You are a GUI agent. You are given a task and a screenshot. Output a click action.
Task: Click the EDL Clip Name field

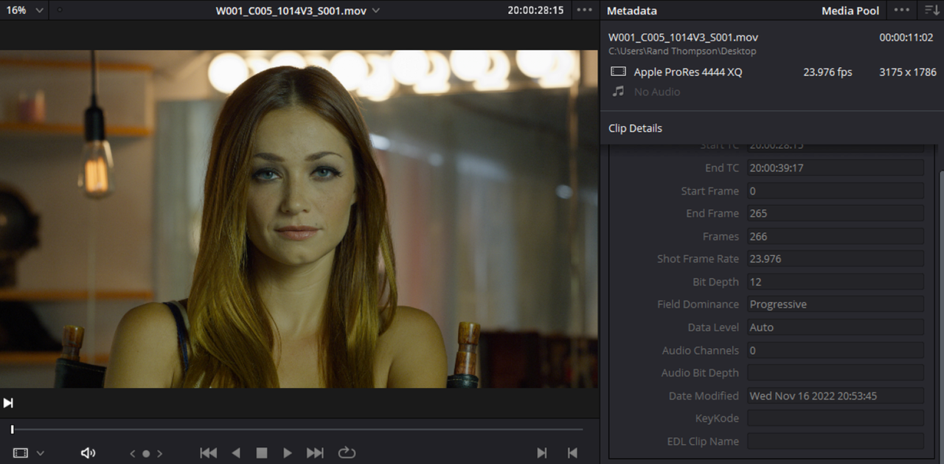835,441
